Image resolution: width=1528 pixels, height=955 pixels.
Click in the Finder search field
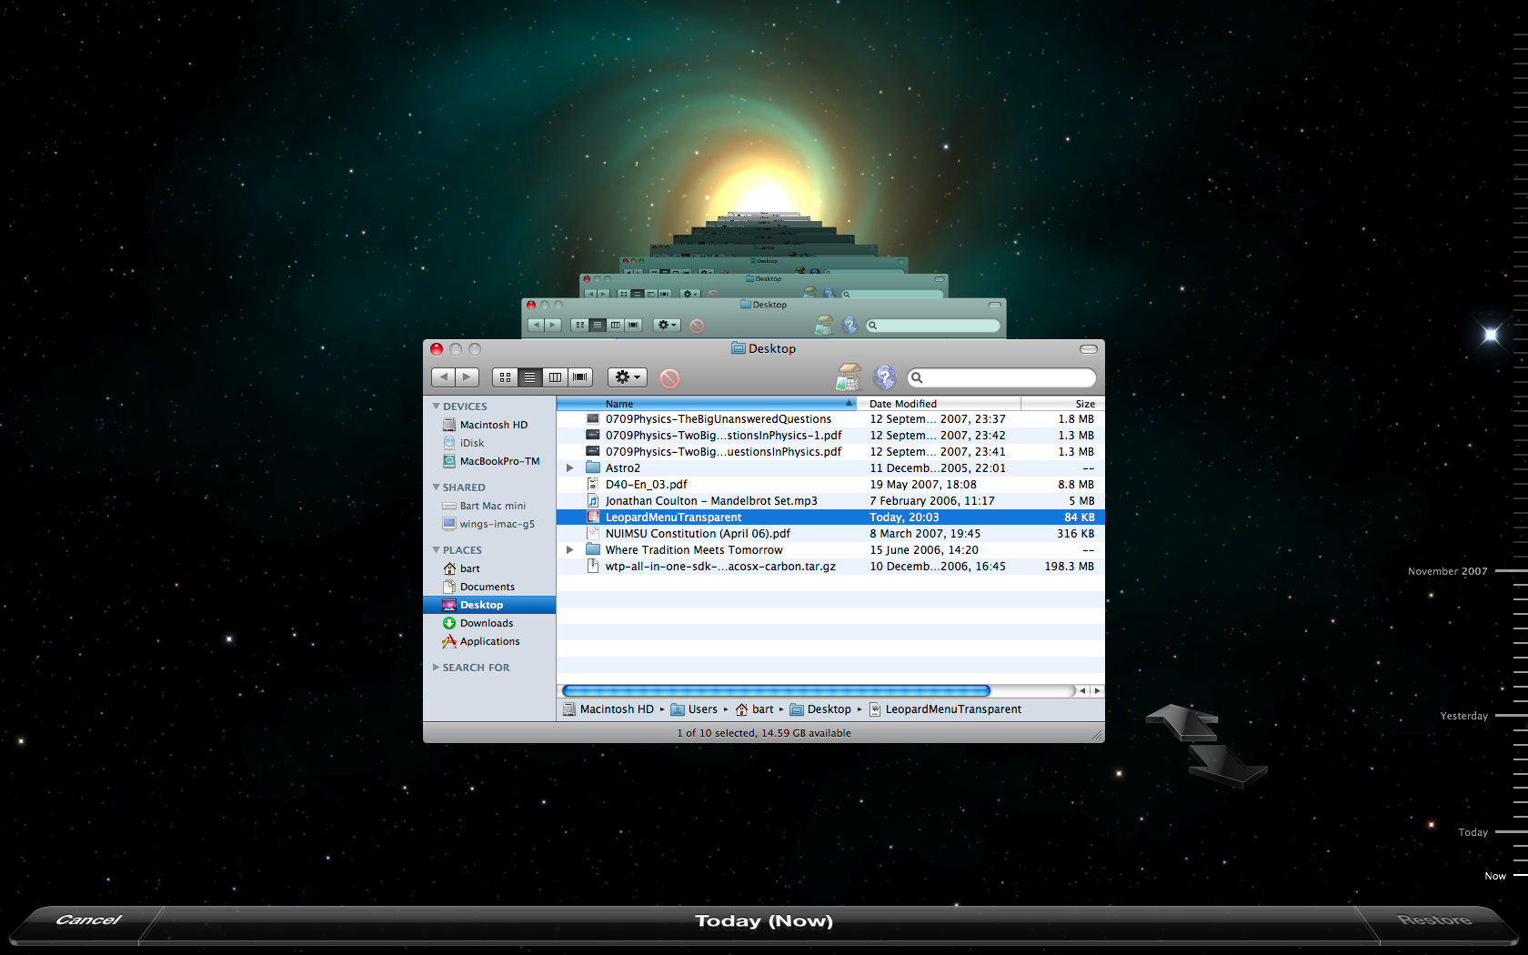pos(1001,377)
